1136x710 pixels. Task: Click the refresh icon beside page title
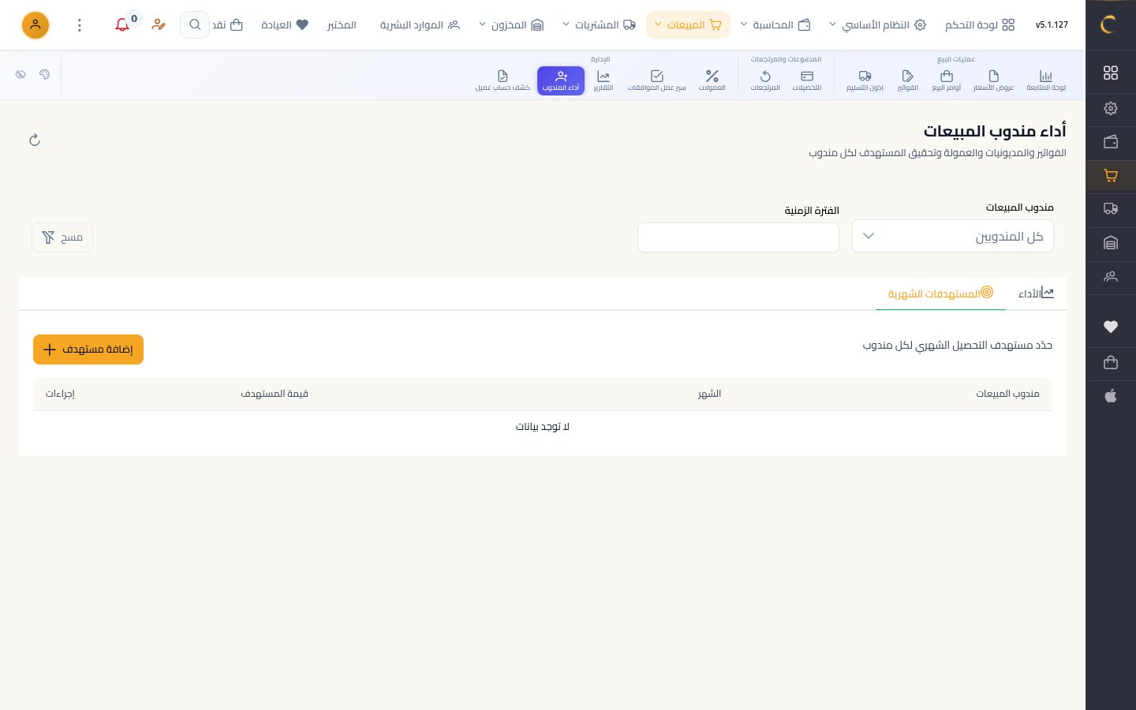35,140
